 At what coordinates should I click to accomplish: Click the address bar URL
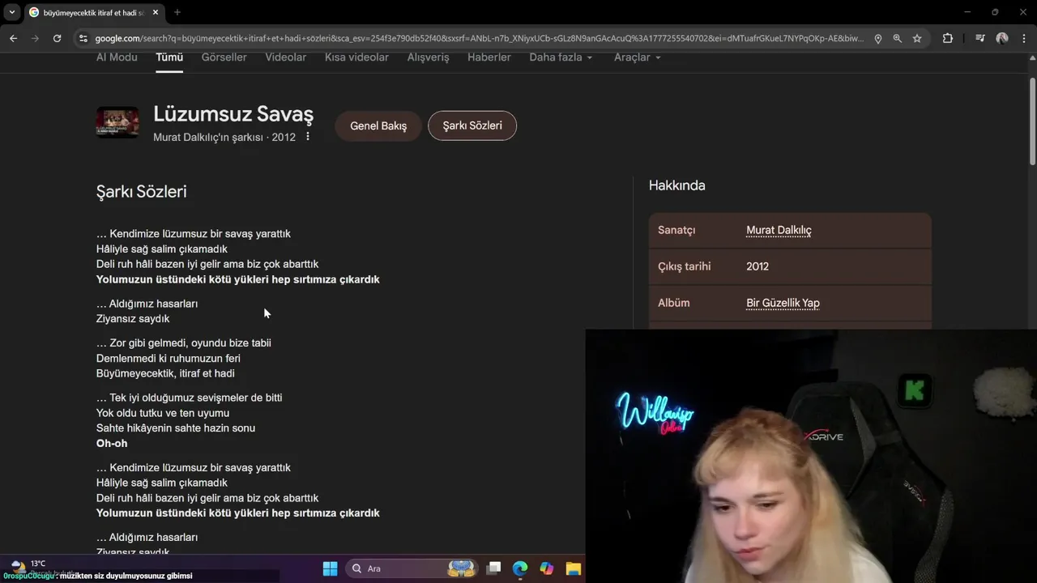478,38
